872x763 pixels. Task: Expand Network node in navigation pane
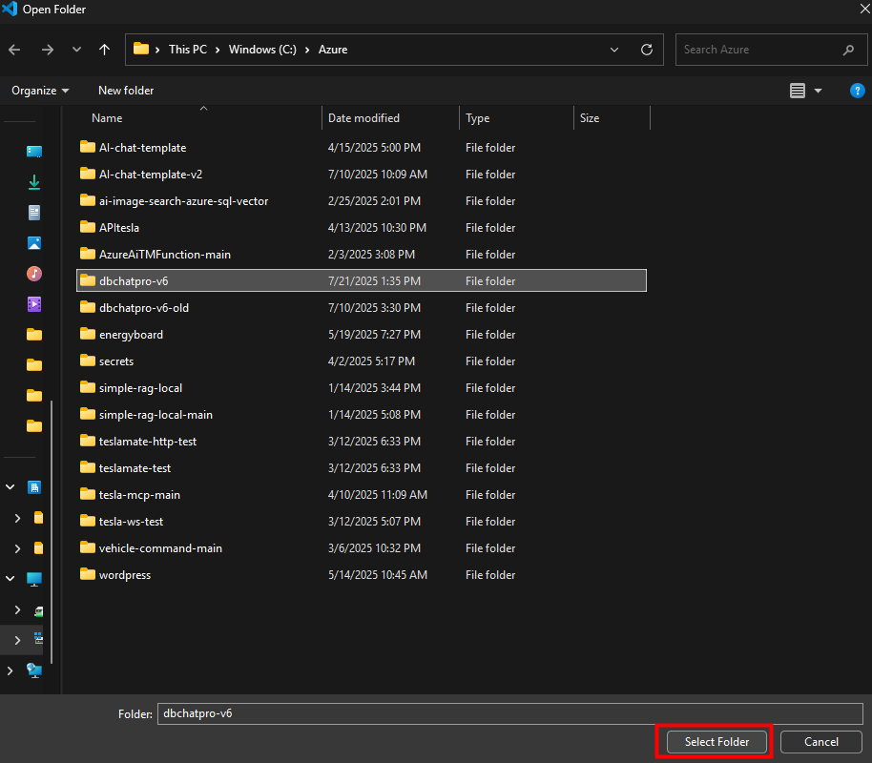coord(10,670)
